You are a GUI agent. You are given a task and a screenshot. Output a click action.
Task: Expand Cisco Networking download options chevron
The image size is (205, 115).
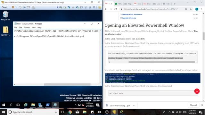pyautogui.click(x=134, y=105)
